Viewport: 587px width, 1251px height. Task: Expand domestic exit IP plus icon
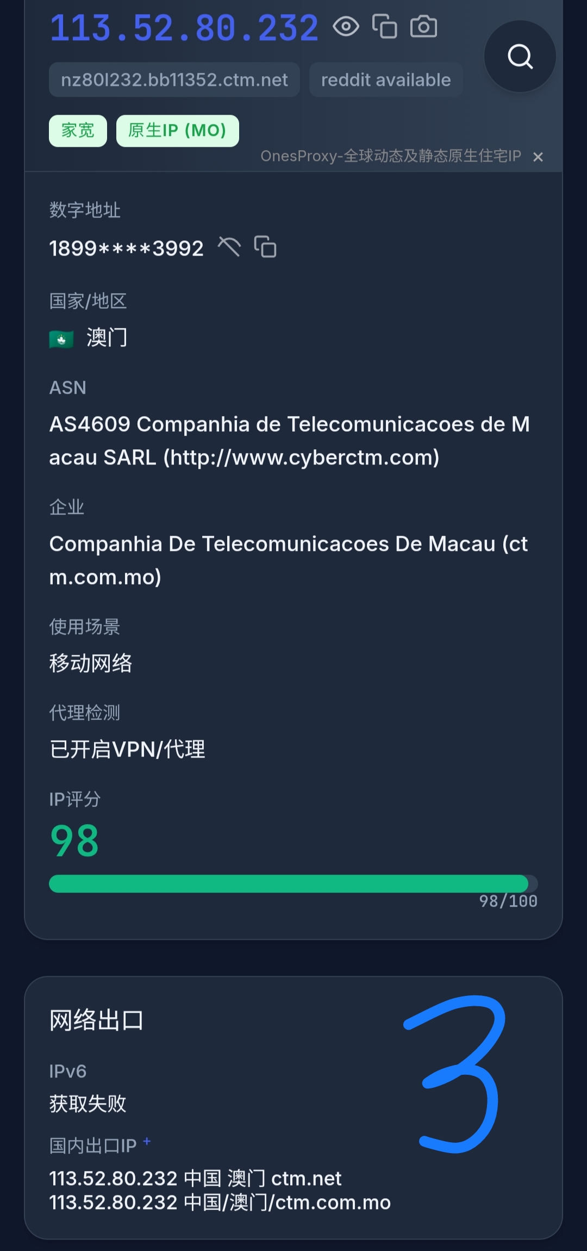(147, 1141)
